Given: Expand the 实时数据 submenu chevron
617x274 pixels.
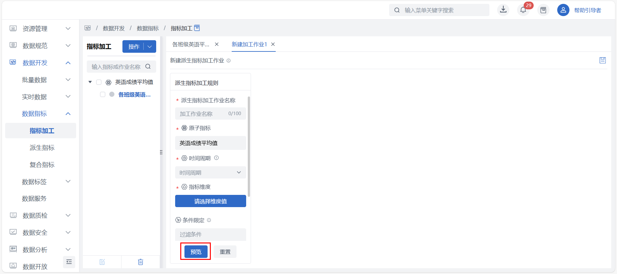Looking at the screenshot, I should pos(68,96).
